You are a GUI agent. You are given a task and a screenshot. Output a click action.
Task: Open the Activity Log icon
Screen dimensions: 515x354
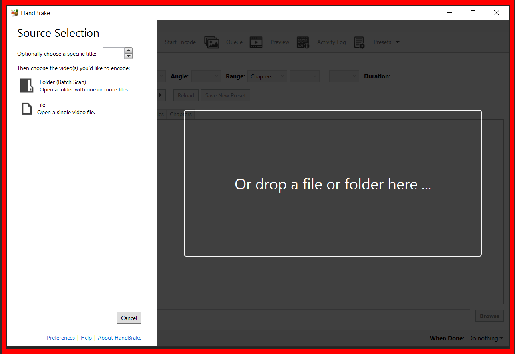click(x=303, y=42)
